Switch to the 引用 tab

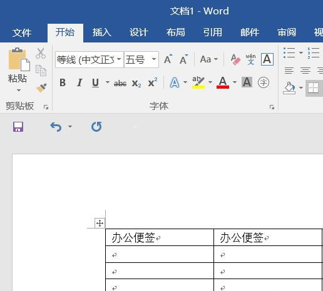tap(213, 32)
